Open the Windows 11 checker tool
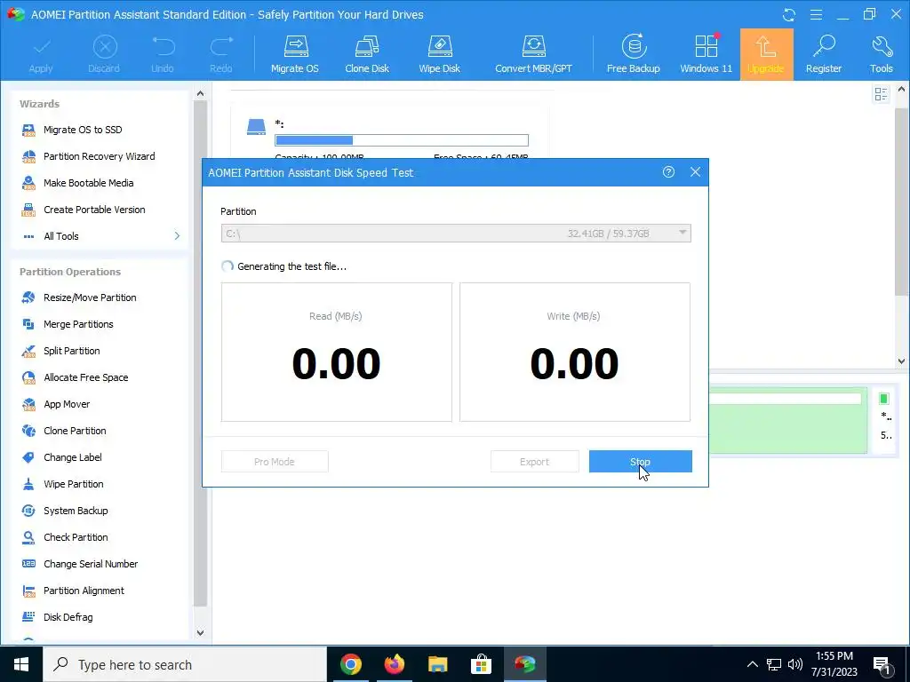The image size is (910, 682). click(706, 54)
